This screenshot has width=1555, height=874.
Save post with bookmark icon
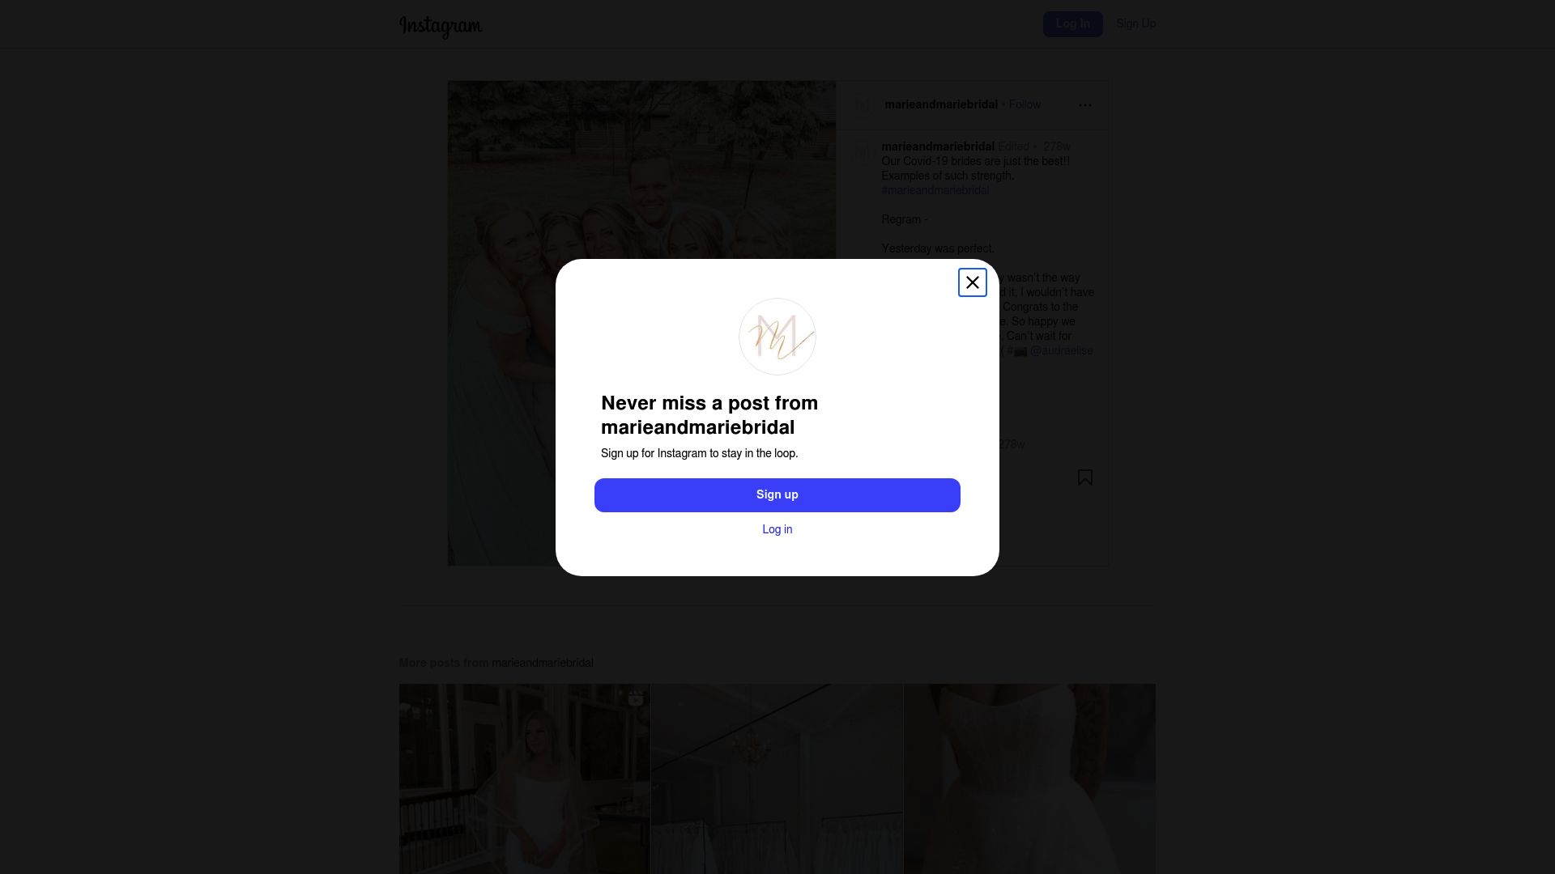[1084, 477]
